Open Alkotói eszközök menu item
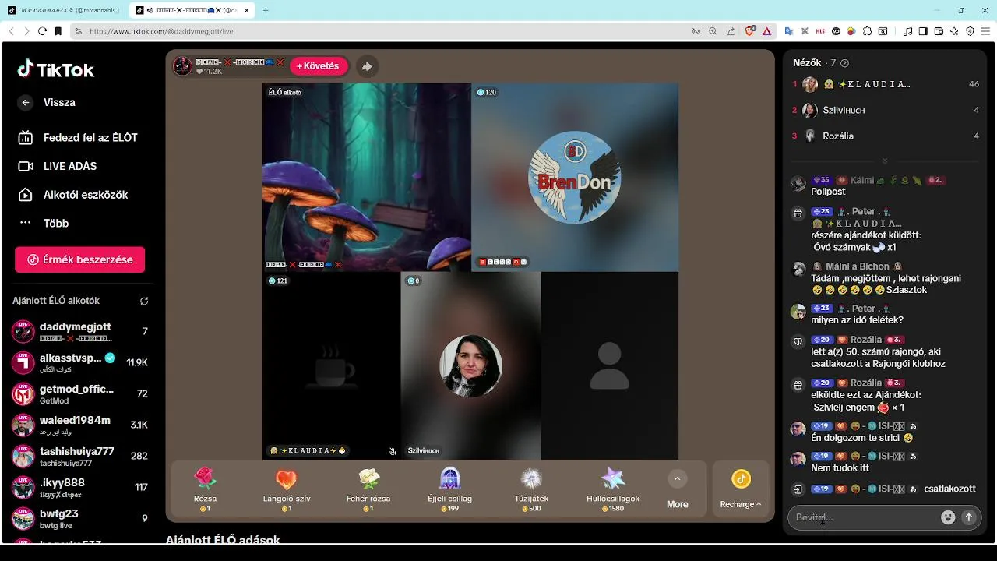Viewport: 997px width, 561px height. 73,195
